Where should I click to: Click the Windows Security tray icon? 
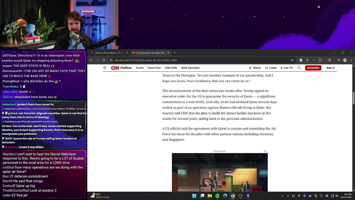tap(316, 196)
